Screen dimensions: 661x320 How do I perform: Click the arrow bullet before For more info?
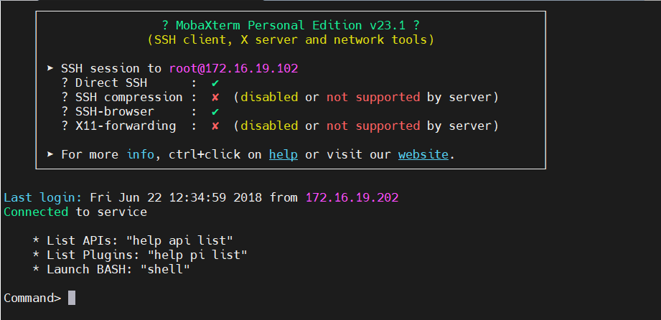pyautogui.click(x=50, y=154)
